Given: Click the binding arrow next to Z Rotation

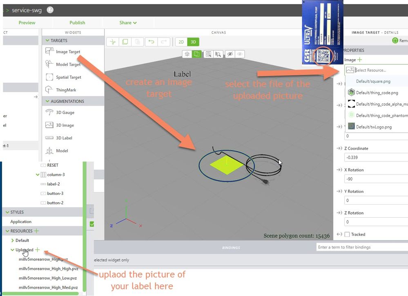Looking at the screenshot, I should 339,213.
